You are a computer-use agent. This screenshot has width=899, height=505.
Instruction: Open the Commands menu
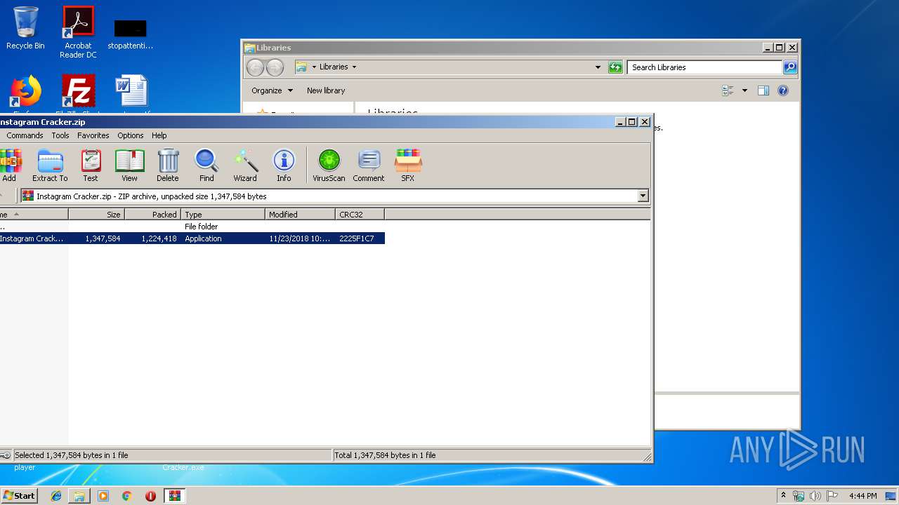[x=25, y=135]
